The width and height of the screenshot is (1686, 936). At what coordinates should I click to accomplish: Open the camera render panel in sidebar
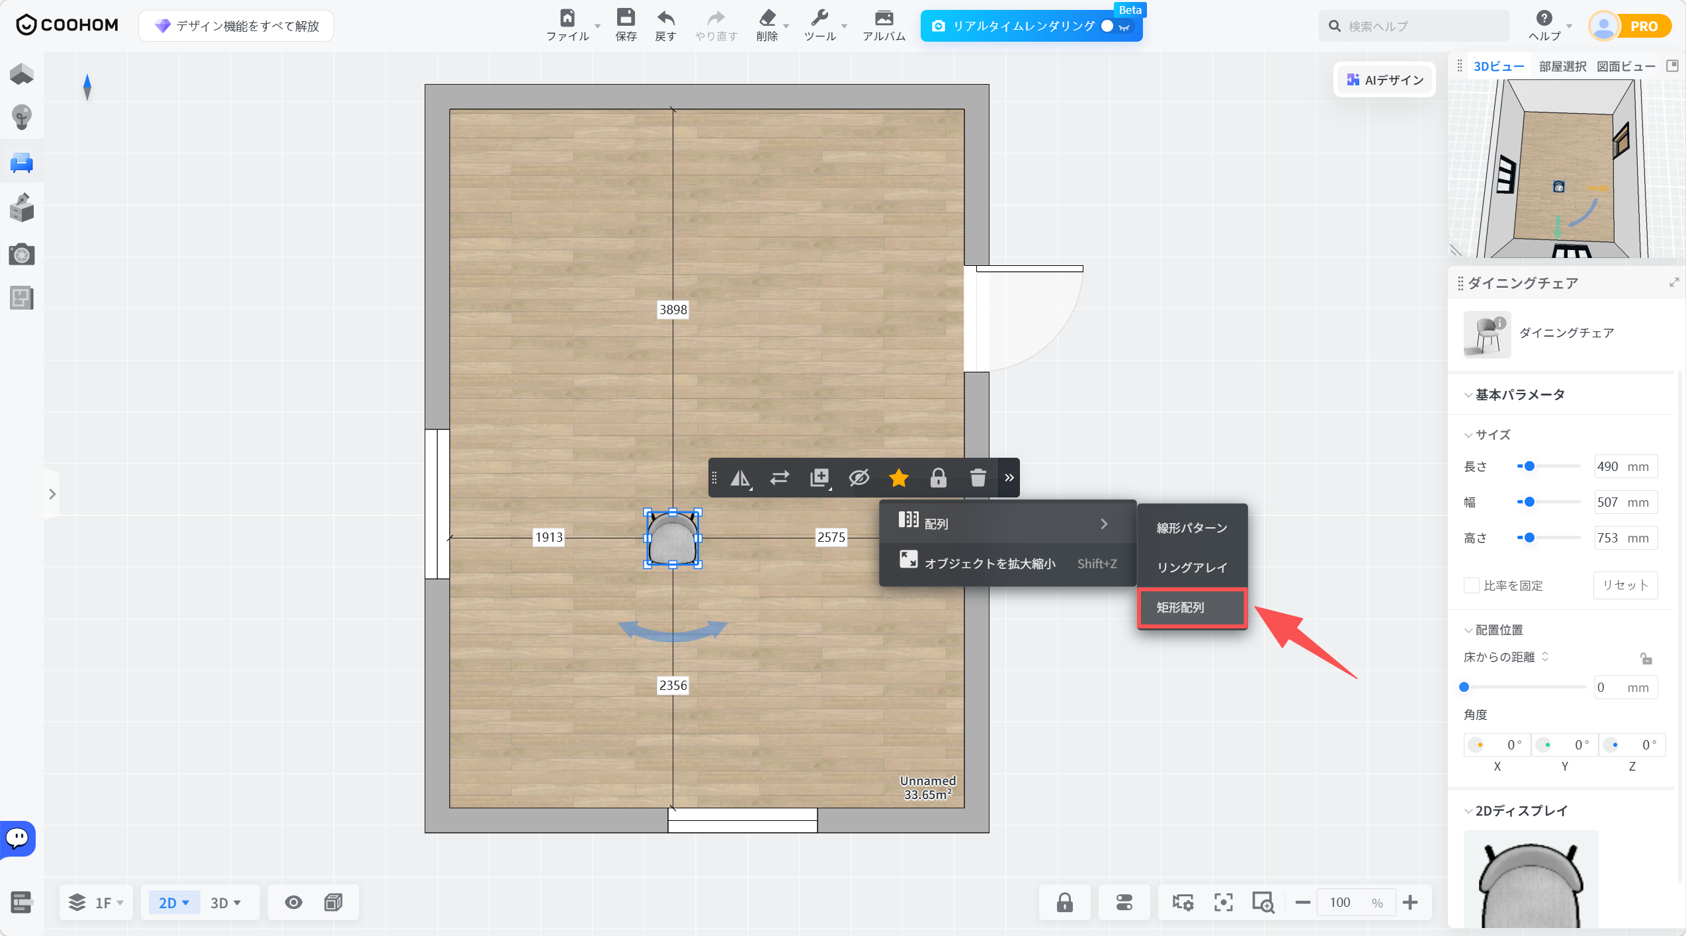tap(22, 254)
